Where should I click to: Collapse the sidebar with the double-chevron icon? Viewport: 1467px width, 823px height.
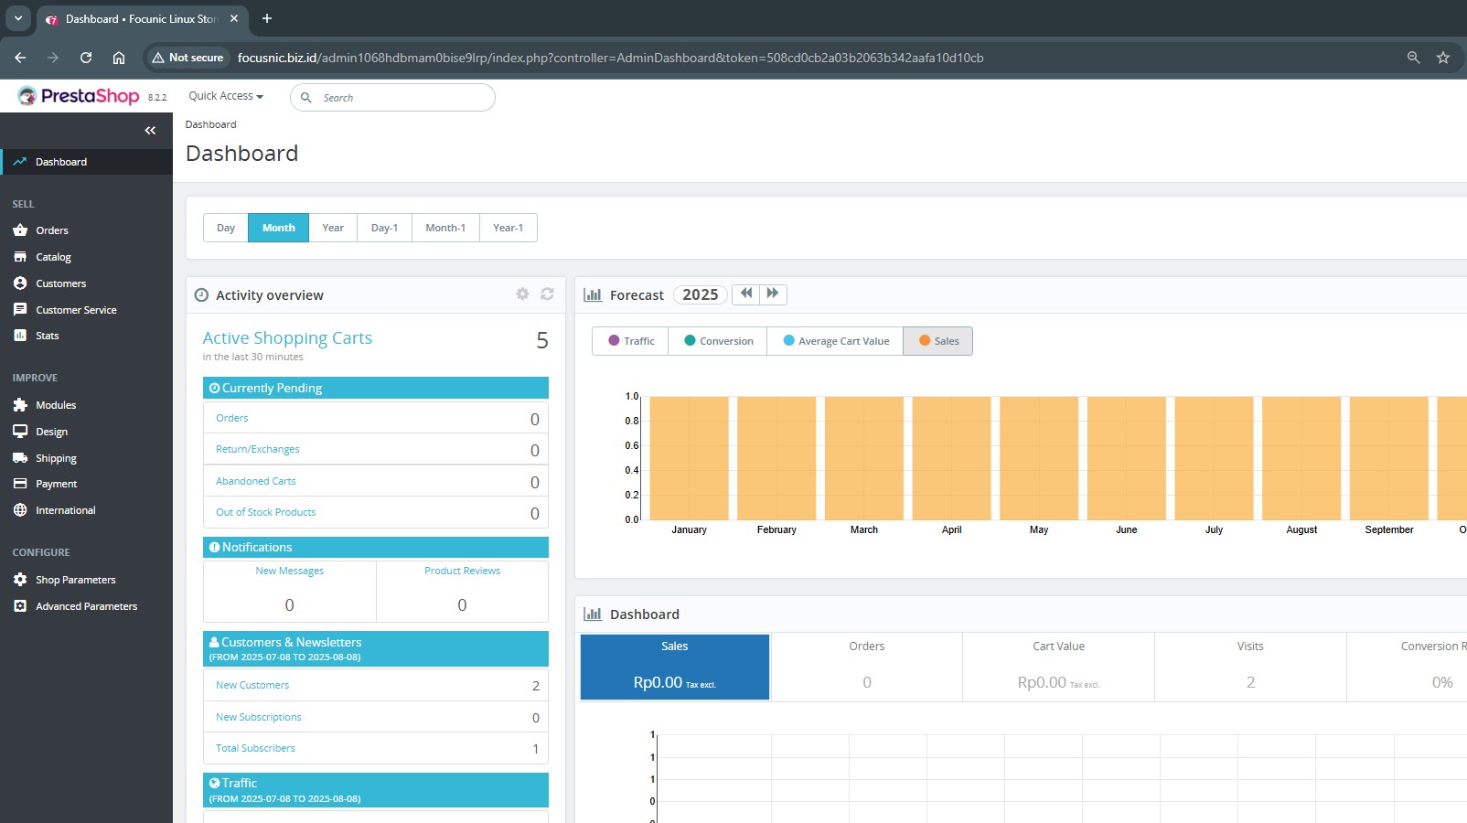pos(150,131)
